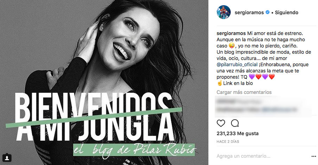
Task: Show tagged people icon on photo
Action: click(x=7, y=158)
